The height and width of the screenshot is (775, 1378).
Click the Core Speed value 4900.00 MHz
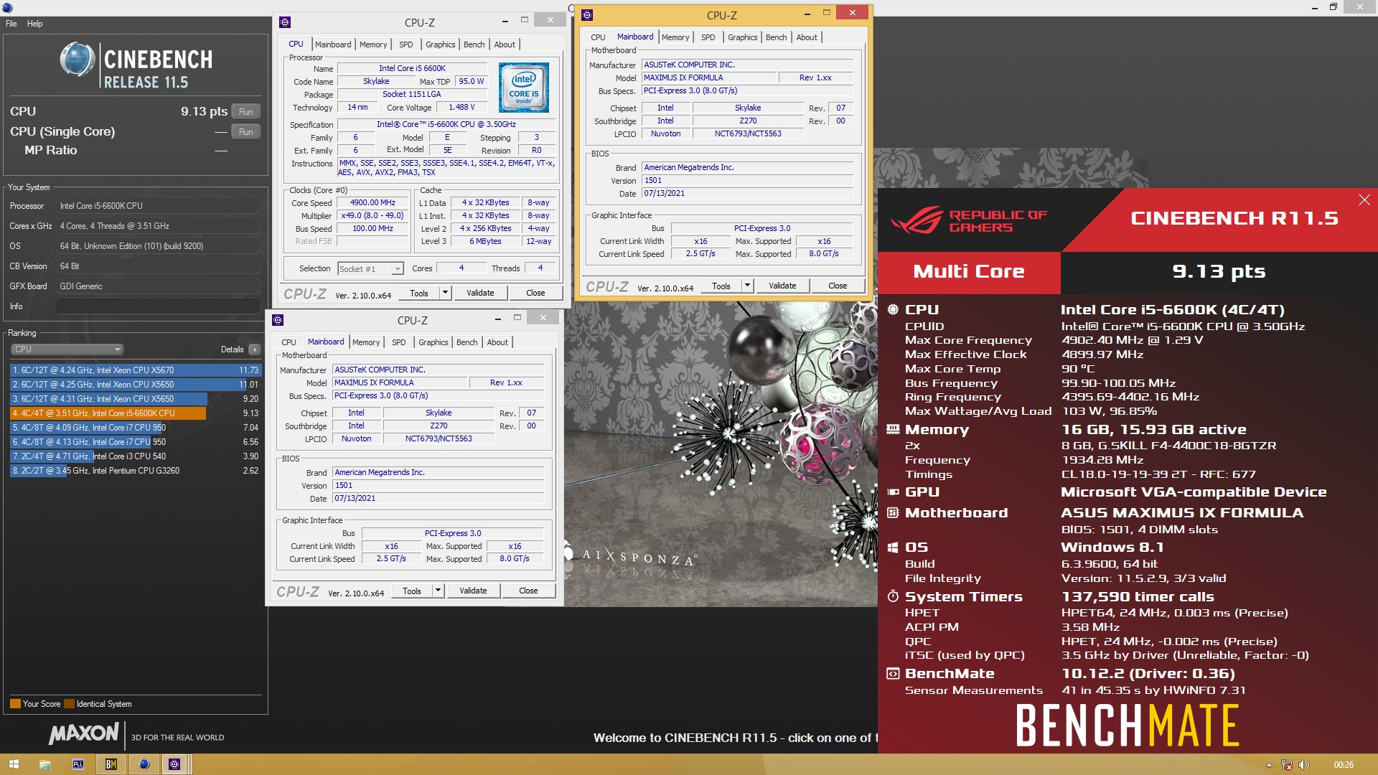coord(372,202)
